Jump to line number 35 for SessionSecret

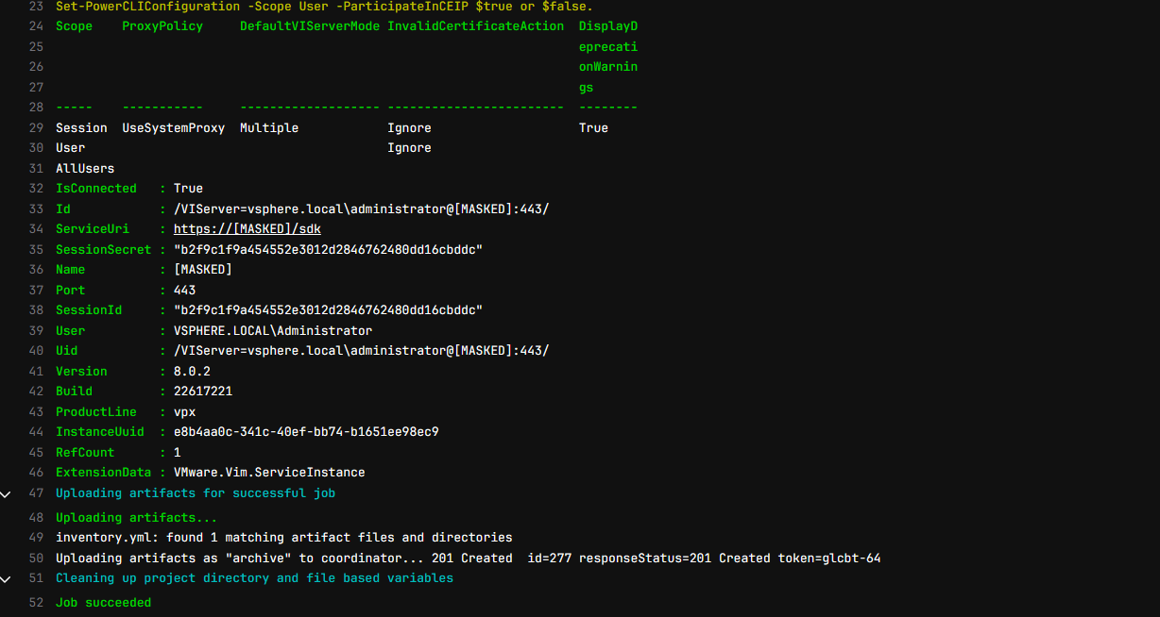[x=37, y=250]
